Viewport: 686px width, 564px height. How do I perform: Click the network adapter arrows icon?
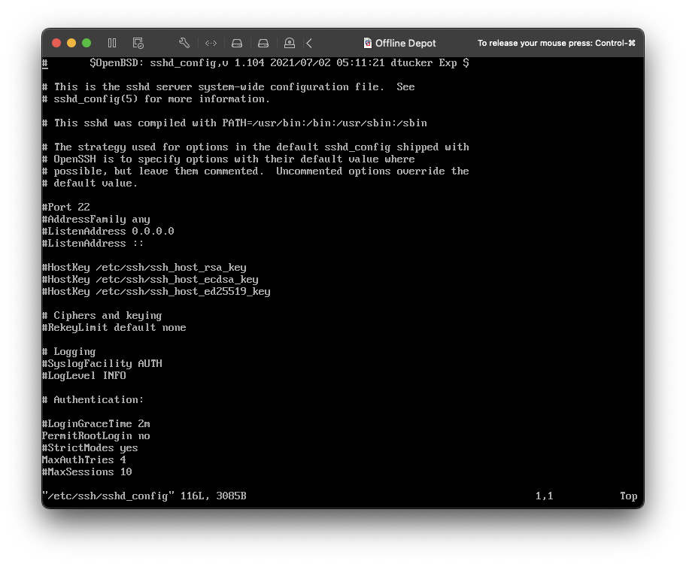click(211, 43)
